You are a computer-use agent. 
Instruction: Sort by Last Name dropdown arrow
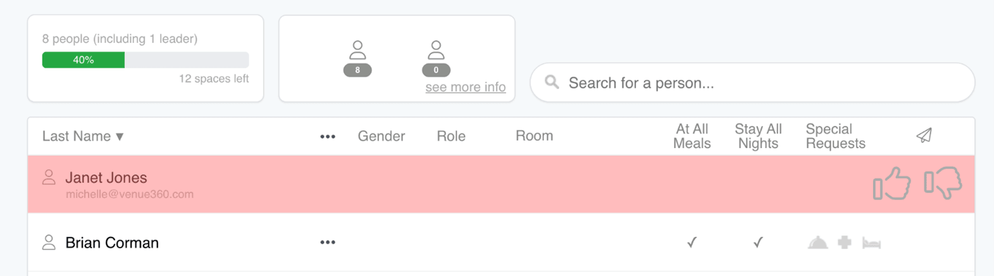pyautogui.click(x=120, y=136)
